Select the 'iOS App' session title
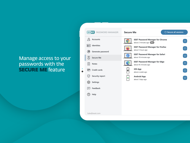Viewport: 190px width, 143px height. [138, 69]
